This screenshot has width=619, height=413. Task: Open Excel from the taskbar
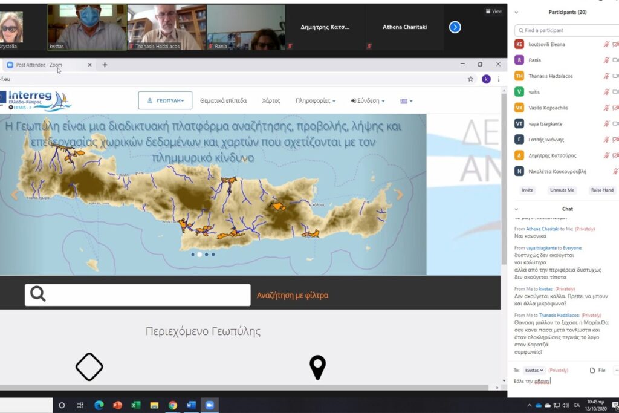click(135, 405)
